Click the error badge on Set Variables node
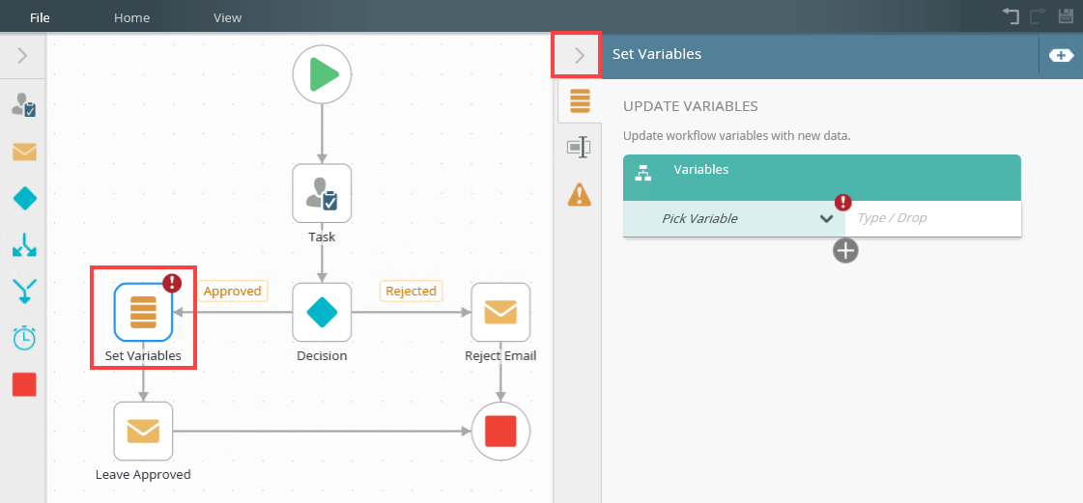 pos(171,282)
